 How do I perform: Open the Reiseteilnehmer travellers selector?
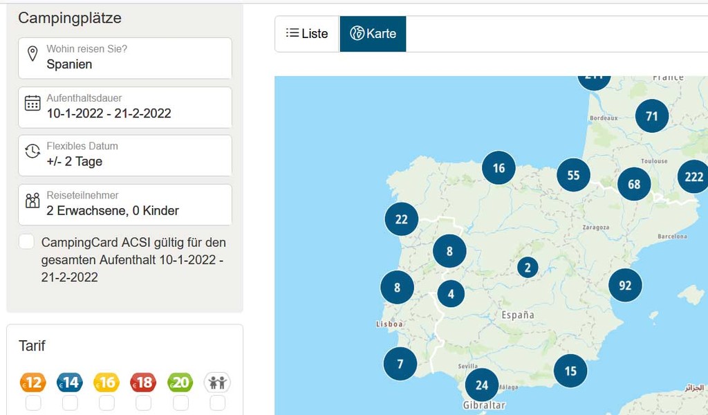pyautogui.click(x=125, y=205)
